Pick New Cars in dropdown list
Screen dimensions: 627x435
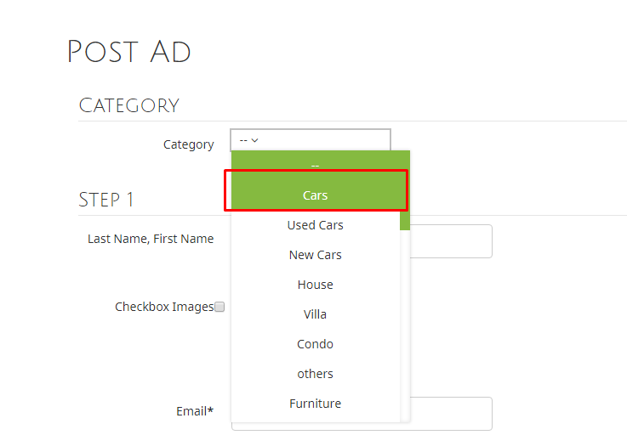[316, 255]
